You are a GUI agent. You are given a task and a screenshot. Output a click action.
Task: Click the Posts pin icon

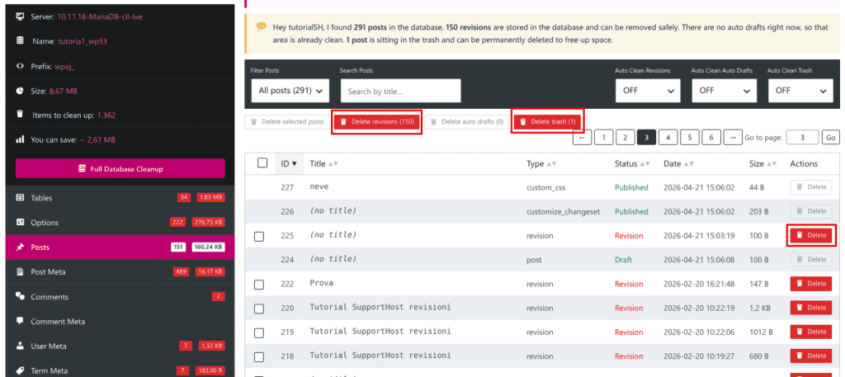[x=20, y=247]
